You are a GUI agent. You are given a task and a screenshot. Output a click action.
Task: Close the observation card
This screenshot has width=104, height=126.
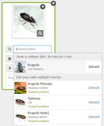coord(53,3)
